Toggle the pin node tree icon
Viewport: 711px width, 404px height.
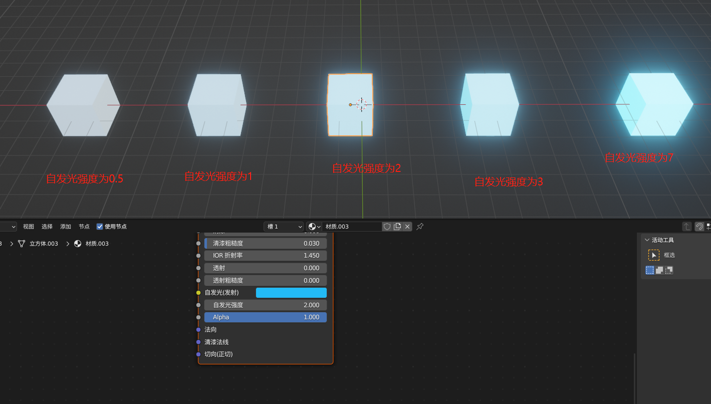pos(420,227)
